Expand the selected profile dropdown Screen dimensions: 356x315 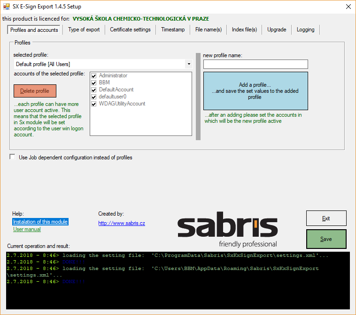tap(189, 64)
